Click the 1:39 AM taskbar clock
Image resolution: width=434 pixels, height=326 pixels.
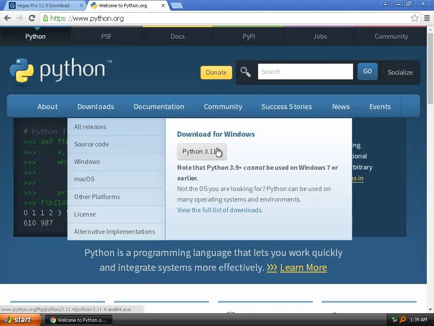coord(418,320)
